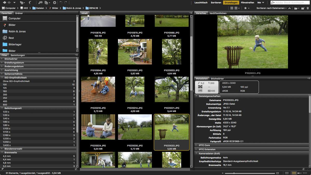Toggle ISO 100 filter
This screenshot has height=175, width=311.
pos(38,85)
